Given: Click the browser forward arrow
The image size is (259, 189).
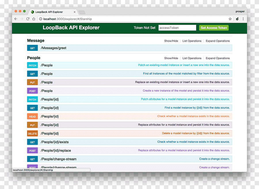Looking at the screenshot, I should click(22, 19).
